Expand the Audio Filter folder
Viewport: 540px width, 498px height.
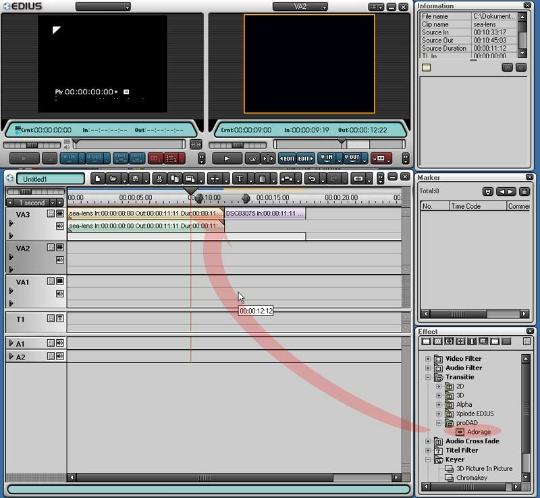point(428,368)
